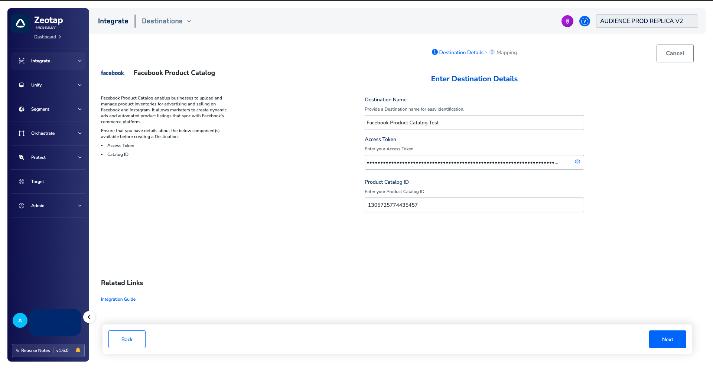Collapse the sidebar with arrow button
This screenshot has width=713, height=369.
pyautogui.click(x=89, y=317)
